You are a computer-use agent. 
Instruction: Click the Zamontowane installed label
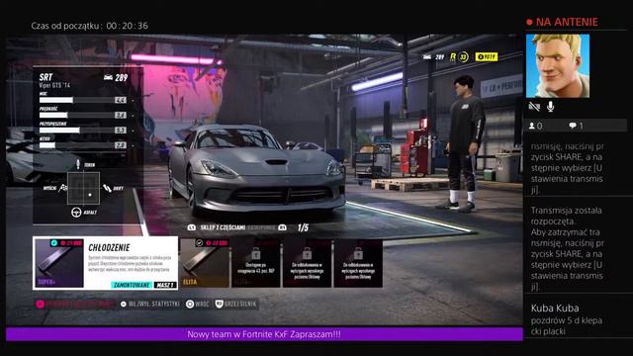pyautogui.click(x=132, y=285)
